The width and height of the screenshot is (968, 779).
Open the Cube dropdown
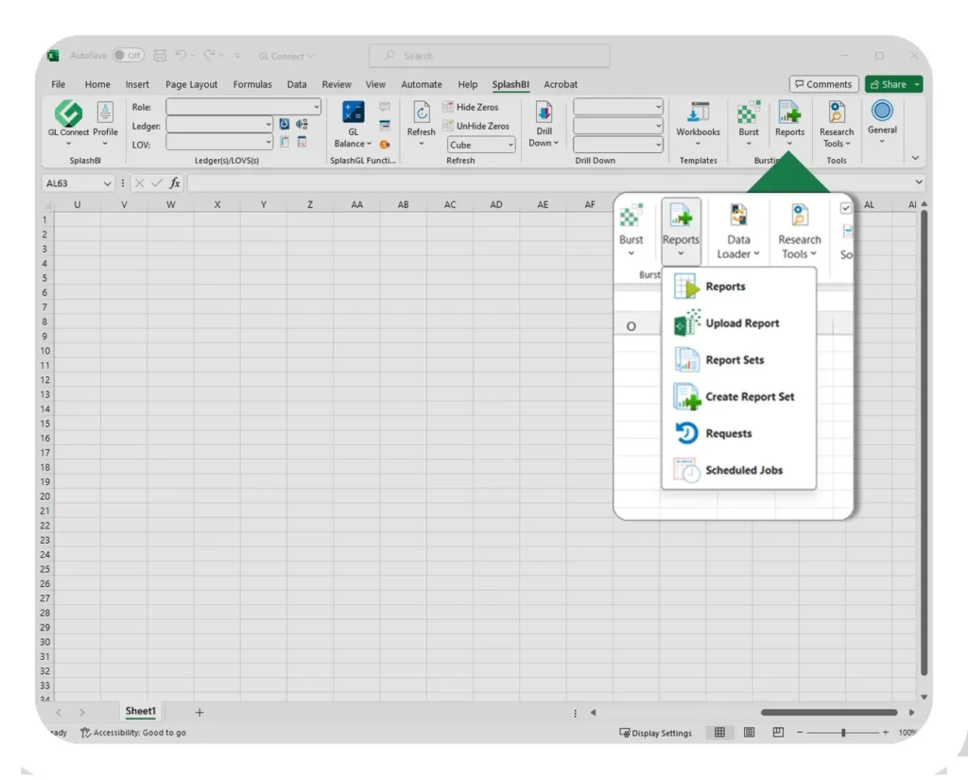[x=510, y=145]
